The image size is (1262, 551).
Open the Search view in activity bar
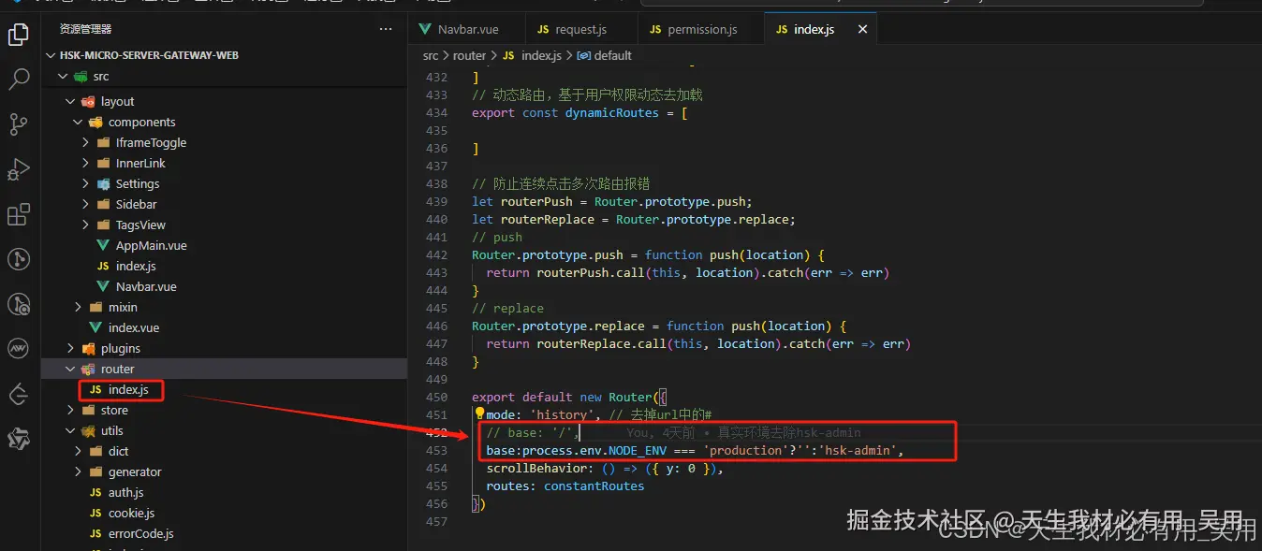pos(19,80)
